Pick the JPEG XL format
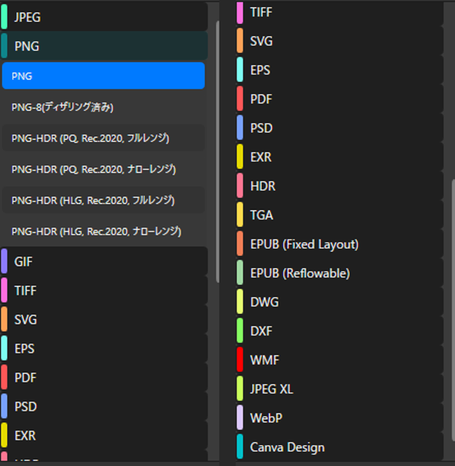The height and width of the screenshot is (466, 455). (x=340, y=388)
